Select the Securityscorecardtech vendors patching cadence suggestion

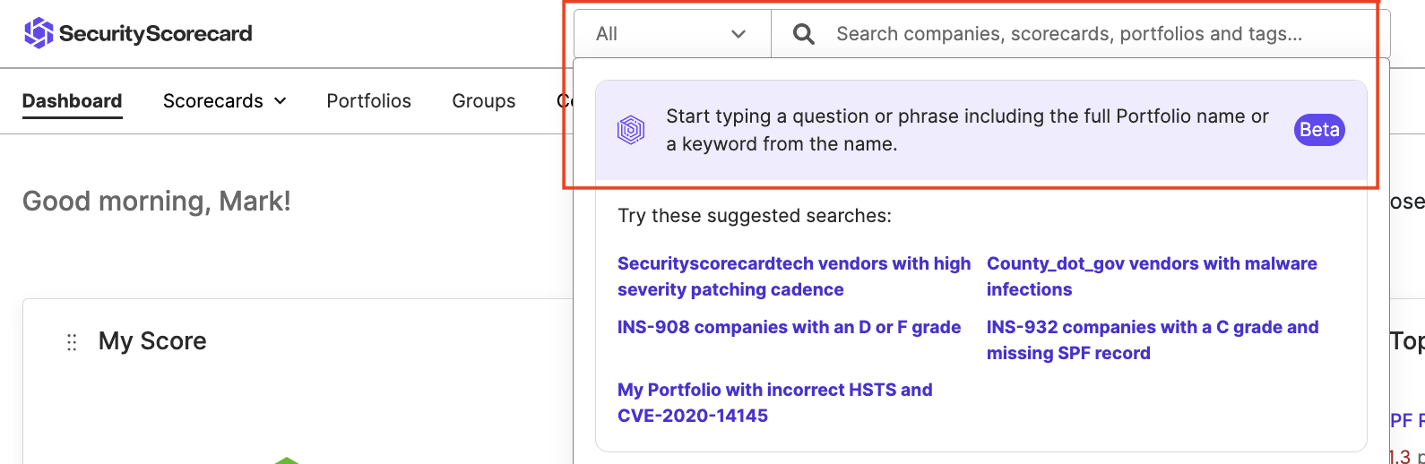[794, 277]
